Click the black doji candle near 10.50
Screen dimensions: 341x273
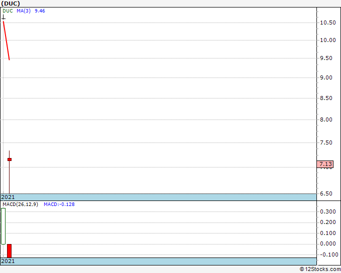tap(4, 17)
